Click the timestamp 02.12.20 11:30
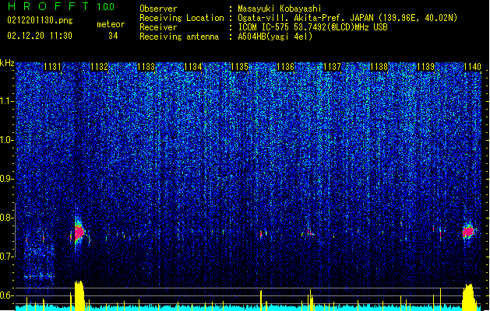 (x=40, y=36)
